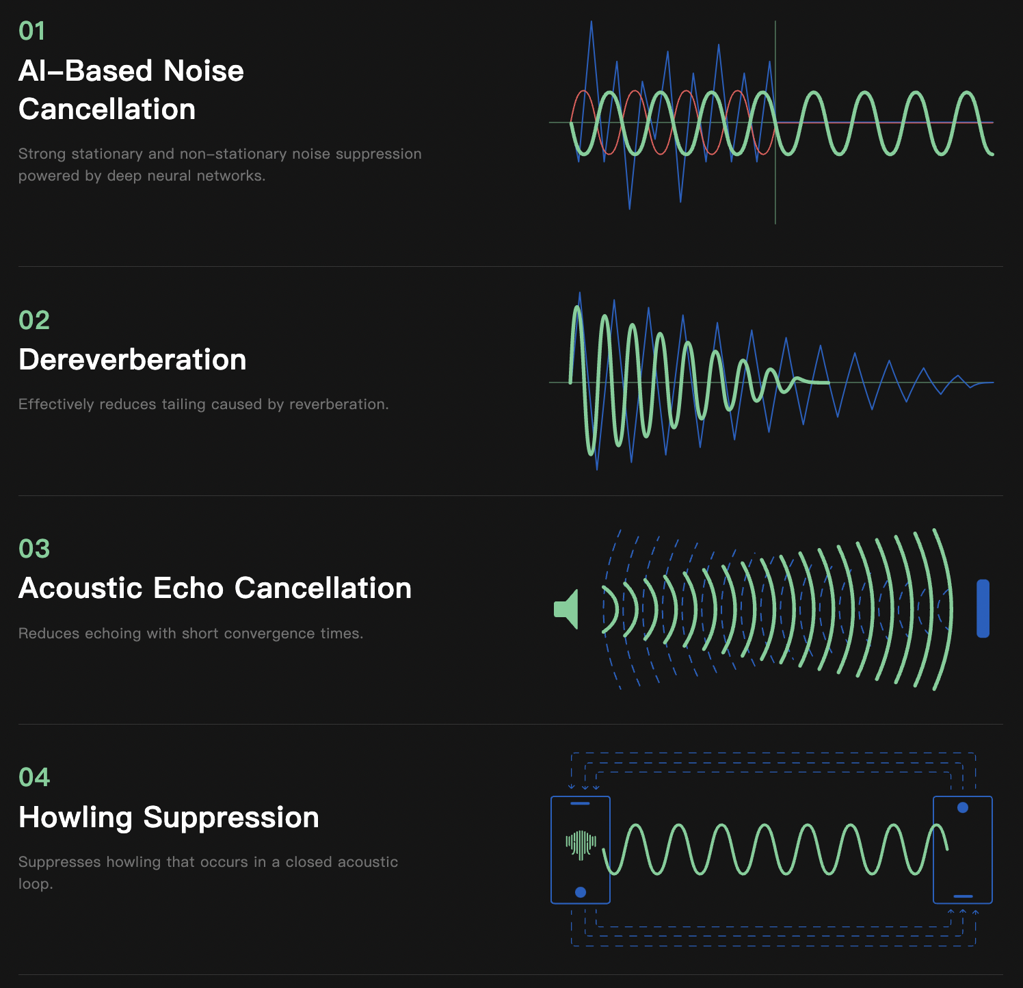Click the blue receiver bar beside echo waves

[x=983, y=608]
